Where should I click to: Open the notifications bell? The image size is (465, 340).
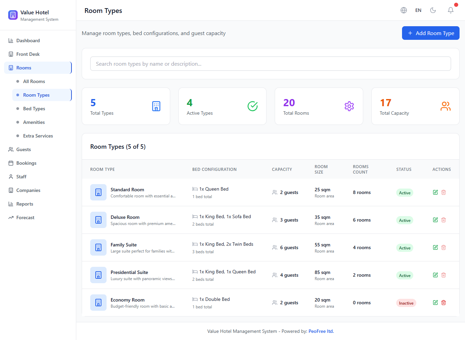coord(450,10)
